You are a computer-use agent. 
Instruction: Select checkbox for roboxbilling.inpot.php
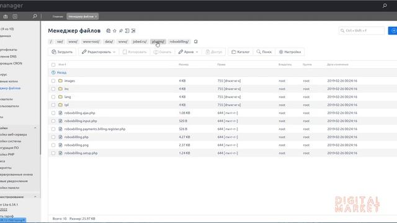click(x=53, y=121)
